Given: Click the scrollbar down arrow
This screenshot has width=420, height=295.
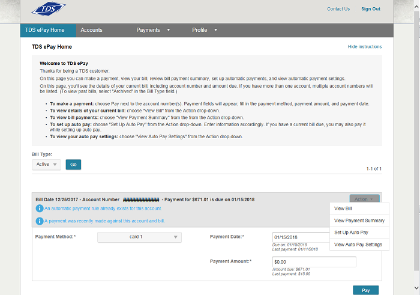Looking at the screenshot, I should tap(416, 288).
